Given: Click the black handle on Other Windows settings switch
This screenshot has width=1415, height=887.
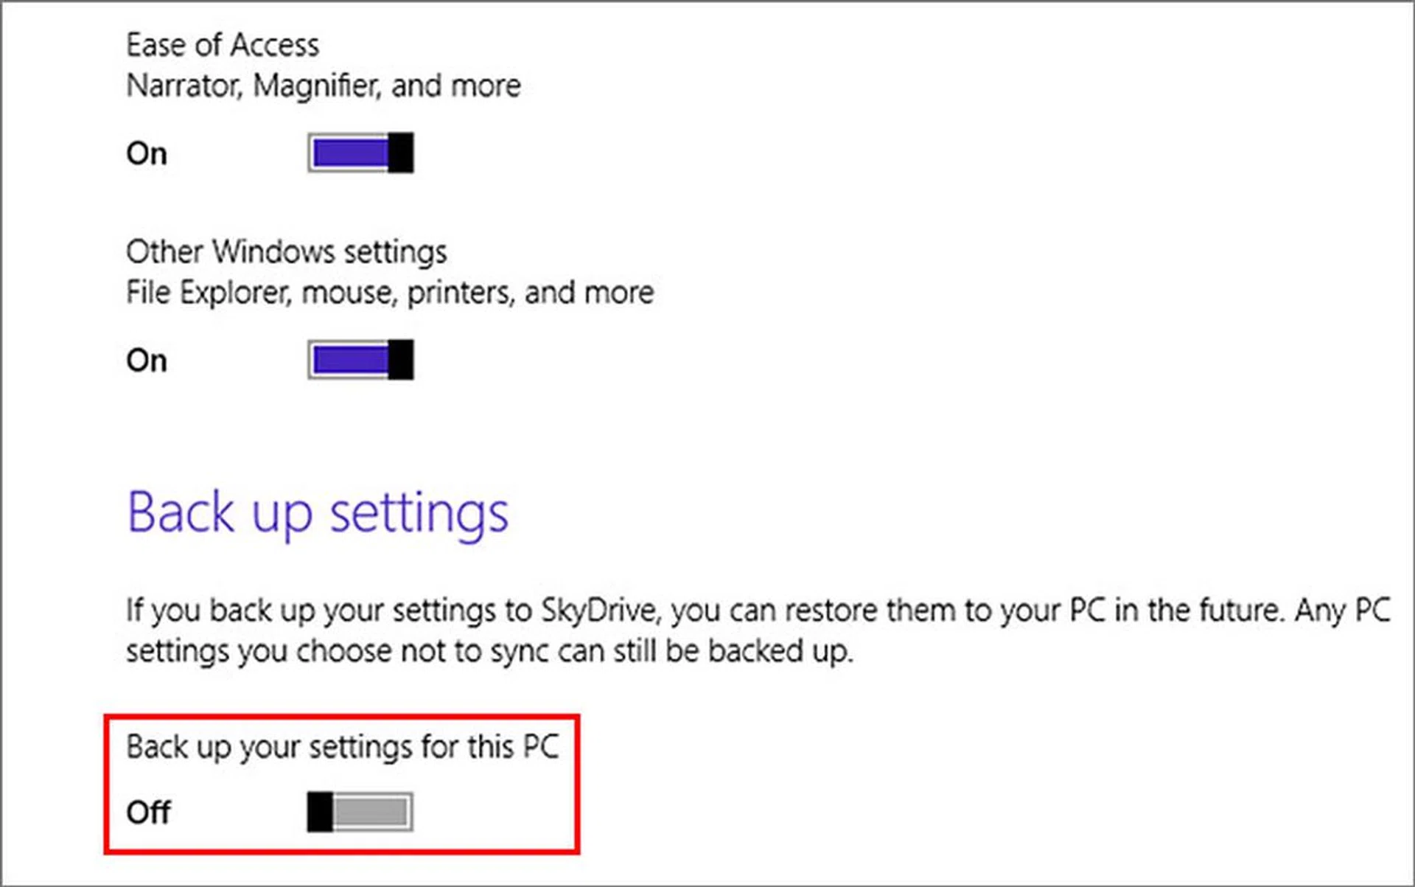Looking at the screenshot, I should point(401,360).
